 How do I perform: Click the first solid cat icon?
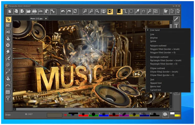(x=166, y=12)
